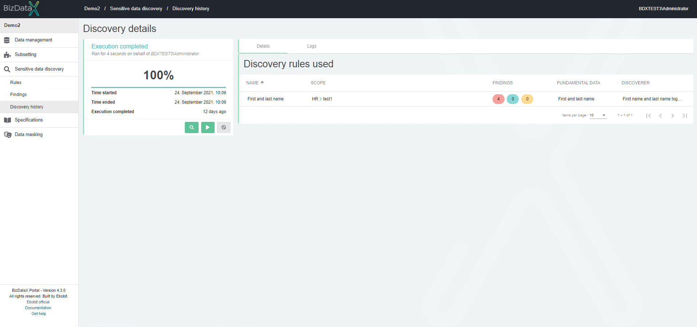The width and height of the screenshot is (697, 327).
Task: Click FUNDAMENTAL DATA column header
Action: (x=578, y=83)
